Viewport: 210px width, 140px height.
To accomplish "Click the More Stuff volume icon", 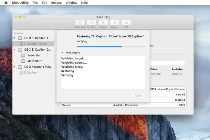I will tap(23, 61).
